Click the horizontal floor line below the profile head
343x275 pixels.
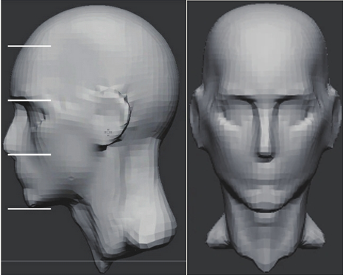pos(93,261)
